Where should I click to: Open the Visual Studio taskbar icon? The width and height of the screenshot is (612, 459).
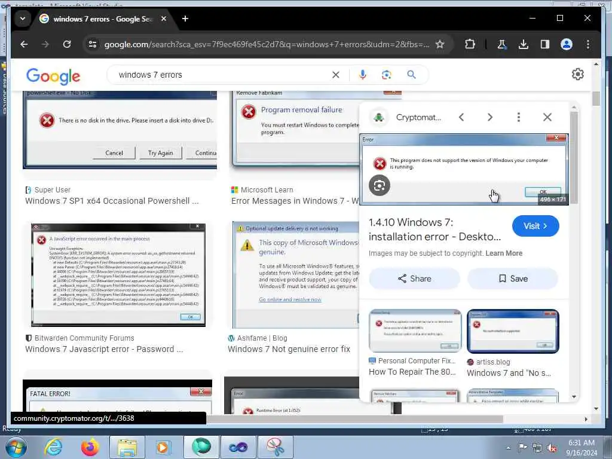[x=238, y=447]
